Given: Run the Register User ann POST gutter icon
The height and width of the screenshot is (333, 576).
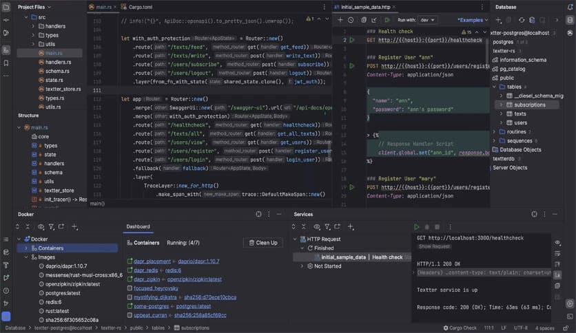Looking at the screenshot, I should click(x=352, y=66).
